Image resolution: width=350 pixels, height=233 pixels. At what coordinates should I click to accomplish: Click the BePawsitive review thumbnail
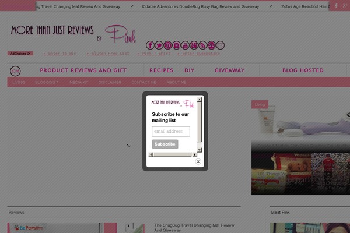coord(62,228)
